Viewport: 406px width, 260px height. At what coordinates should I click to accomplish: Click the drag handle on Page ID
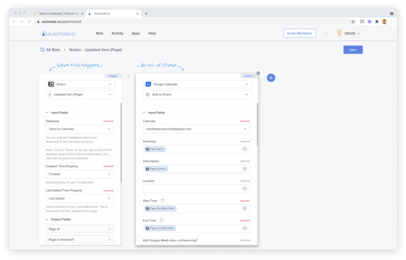point(109,229)
